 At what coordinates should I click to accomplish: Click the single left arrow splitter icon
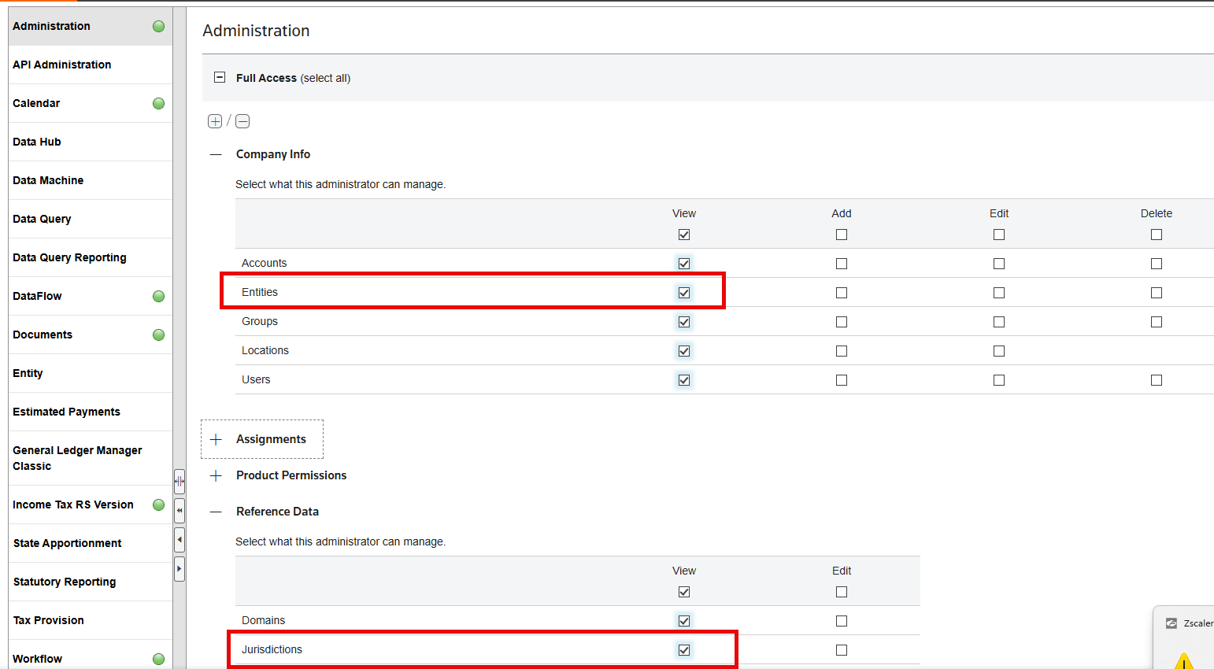tap(180, 540)
